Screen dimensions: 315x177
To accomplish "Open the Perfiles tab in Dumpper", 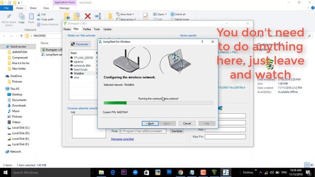I will [87, 29].
